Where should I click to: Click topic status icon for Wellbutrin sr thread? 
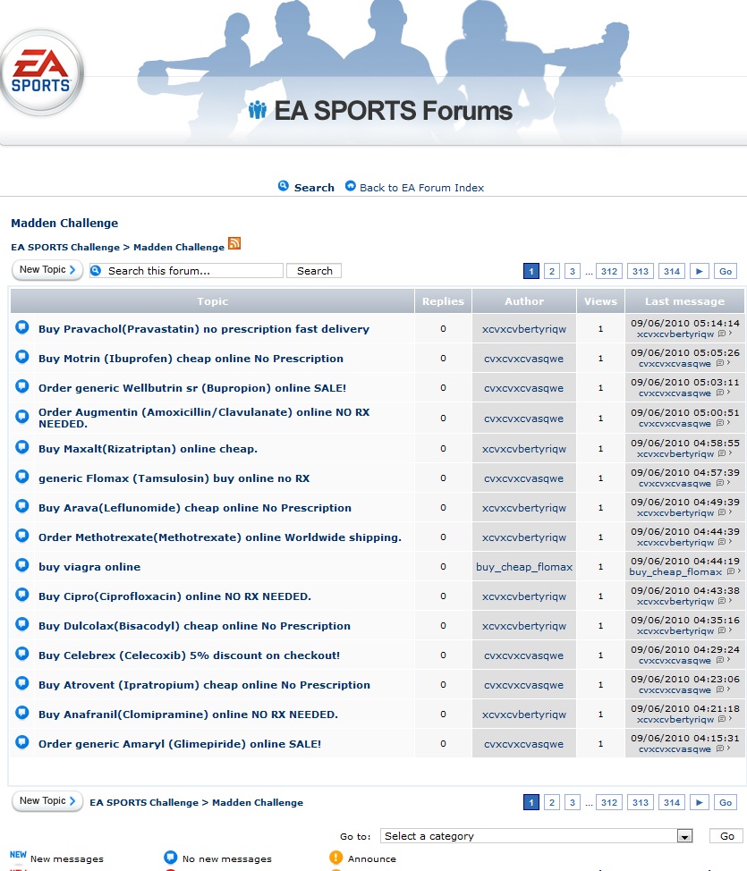tap(22, 386)
